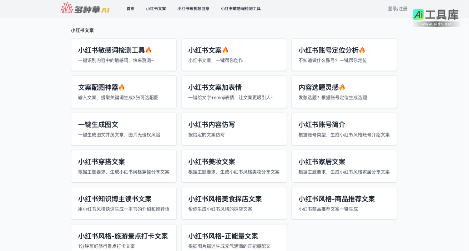The image size is (469, 251).
Task: Click the fire icon on 内容选题灵感 card
Action: (x=342, y=87)
